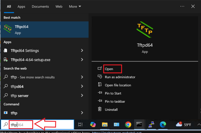
Task: Open the More filter dropdown
Action: pos(75,6)
